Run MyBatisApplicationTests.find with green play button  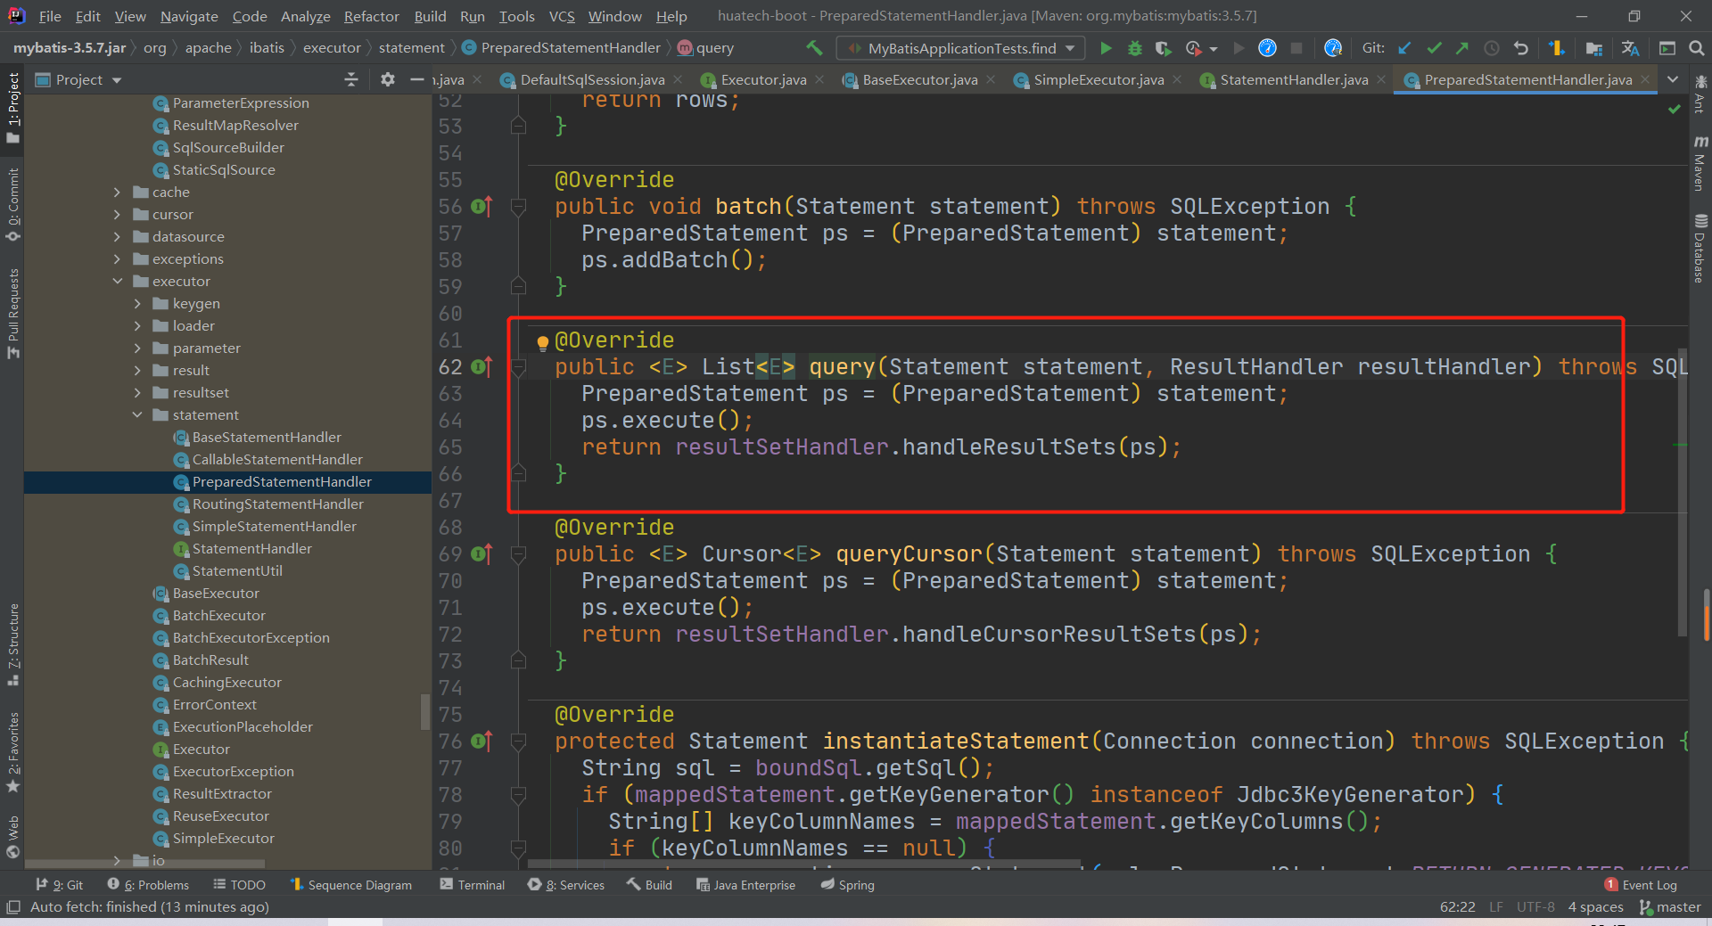click(1106, 48)
